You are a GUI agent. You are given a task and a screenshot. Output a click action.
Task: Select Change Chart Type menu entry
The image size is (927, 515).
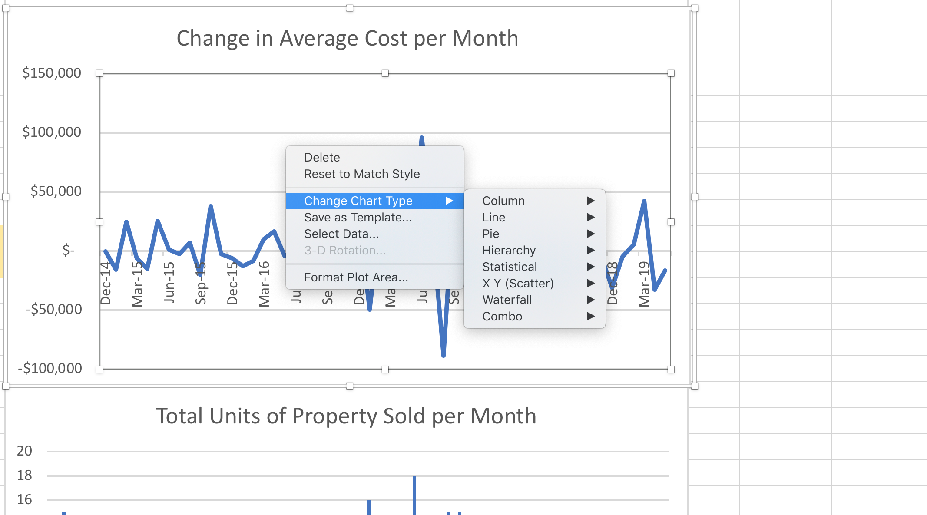[358, 201]
